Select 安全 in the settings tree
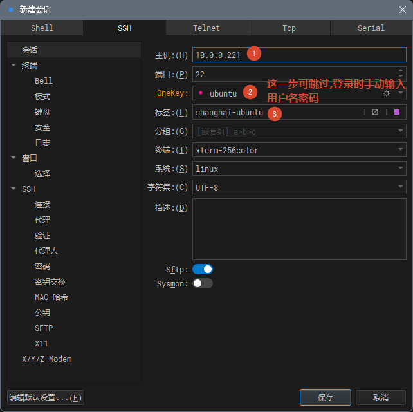 pyautogui.click(x=42, y=127)
